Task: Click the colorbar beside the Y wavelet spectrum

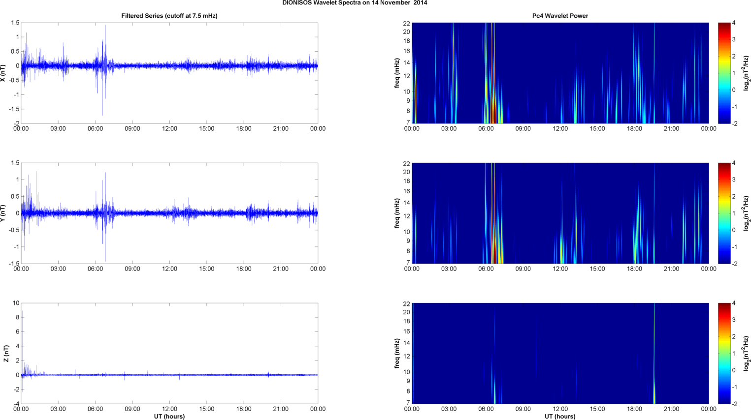Action: tap(724, 213)
